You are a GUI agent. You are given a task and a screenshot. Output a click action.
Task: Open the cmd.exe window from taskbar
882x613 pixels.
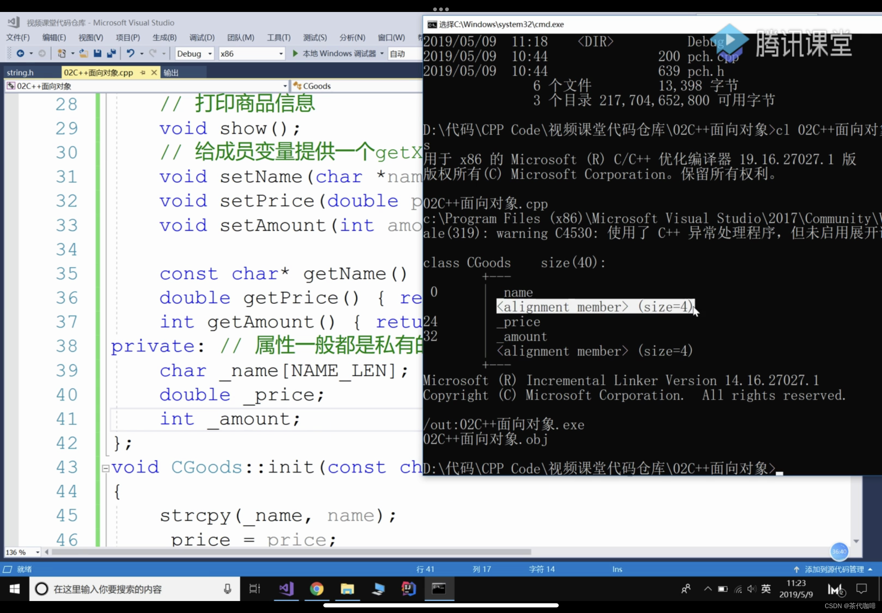click(x=439, y=589)
